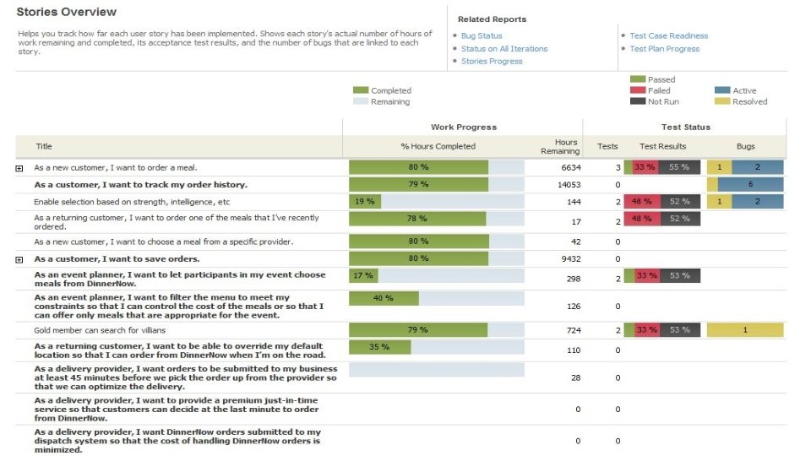Open the Test Case Readiness report
Image resolution: width=811 pixels, height=456 pixels.
point(668,36)
